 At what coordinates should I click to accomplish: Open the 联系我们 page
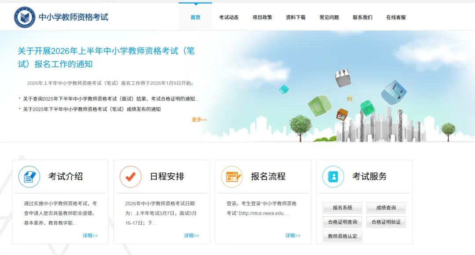(x=362, y=17)
